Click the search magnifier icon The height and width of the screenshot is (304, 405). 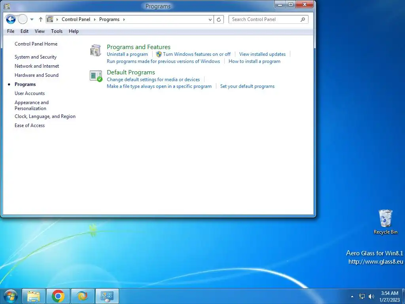[x=303, y=19]
